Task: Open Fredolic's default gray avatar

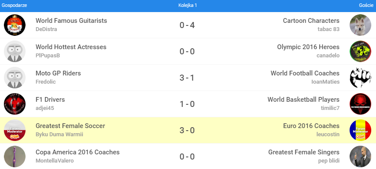Action: click(x=15, y=78)
